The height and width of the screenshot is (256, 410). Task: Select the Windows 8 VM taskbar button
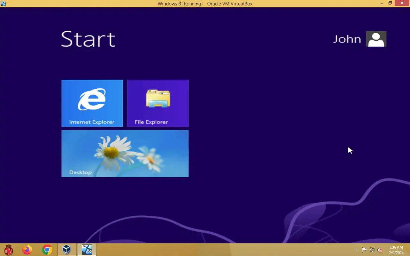click(86, 250)
